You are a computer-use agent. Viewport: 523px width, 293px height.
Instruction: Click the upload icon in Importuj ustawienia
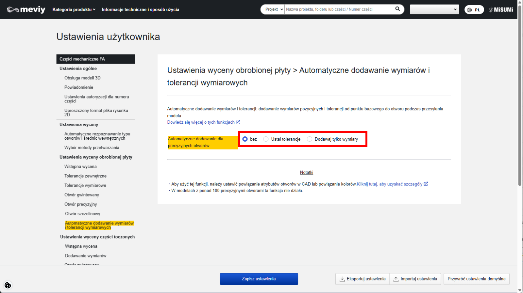point(396,279)
